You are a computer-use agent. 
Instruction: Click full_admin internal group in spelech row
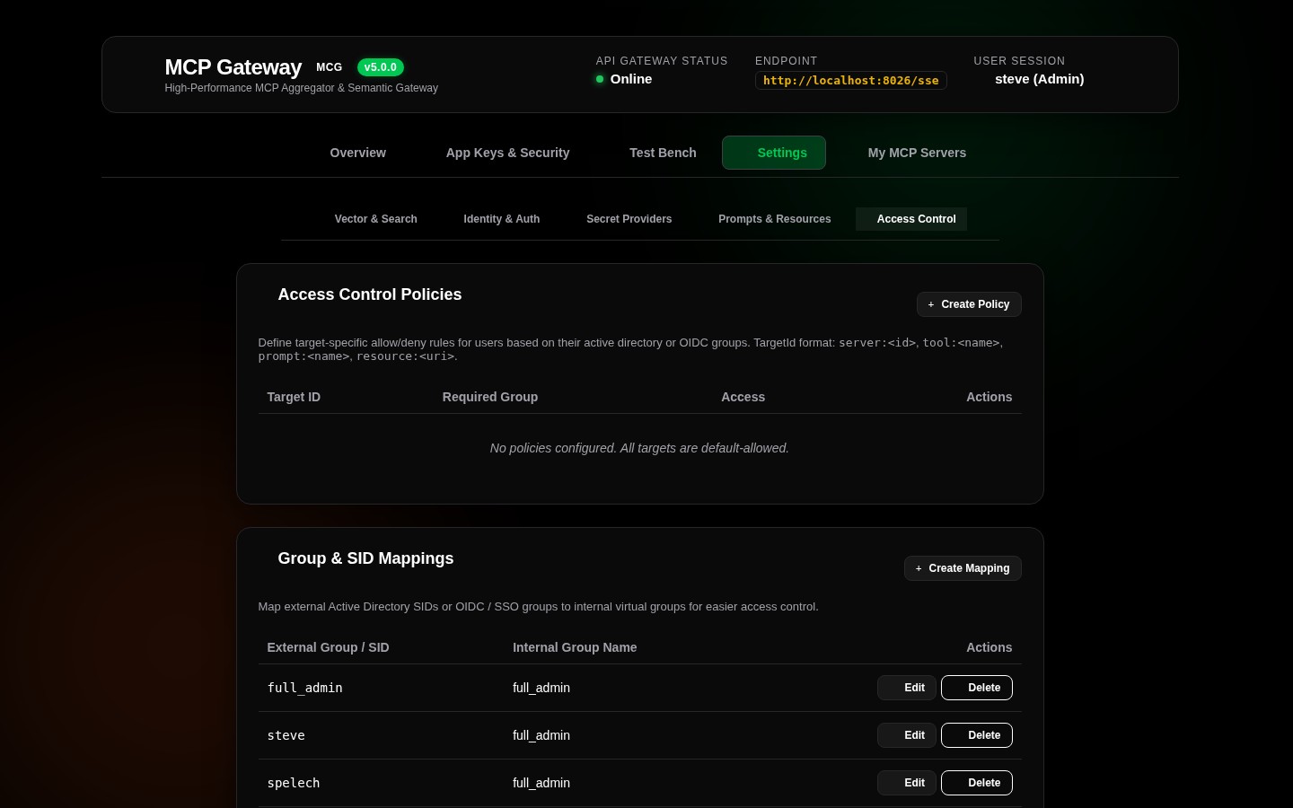[541, 783]
